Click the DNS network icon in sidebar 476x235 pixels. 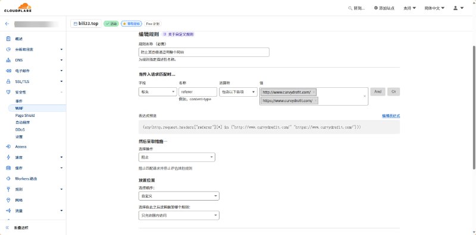click(x=8, y=61)
